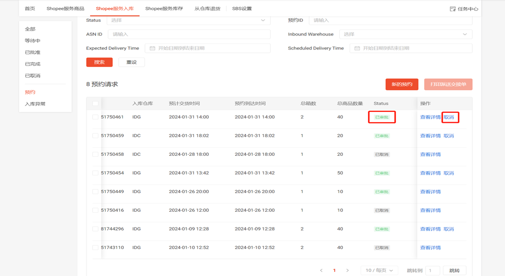
Task: Tick checkbox for request 51750461
Action: pos(95,117)
